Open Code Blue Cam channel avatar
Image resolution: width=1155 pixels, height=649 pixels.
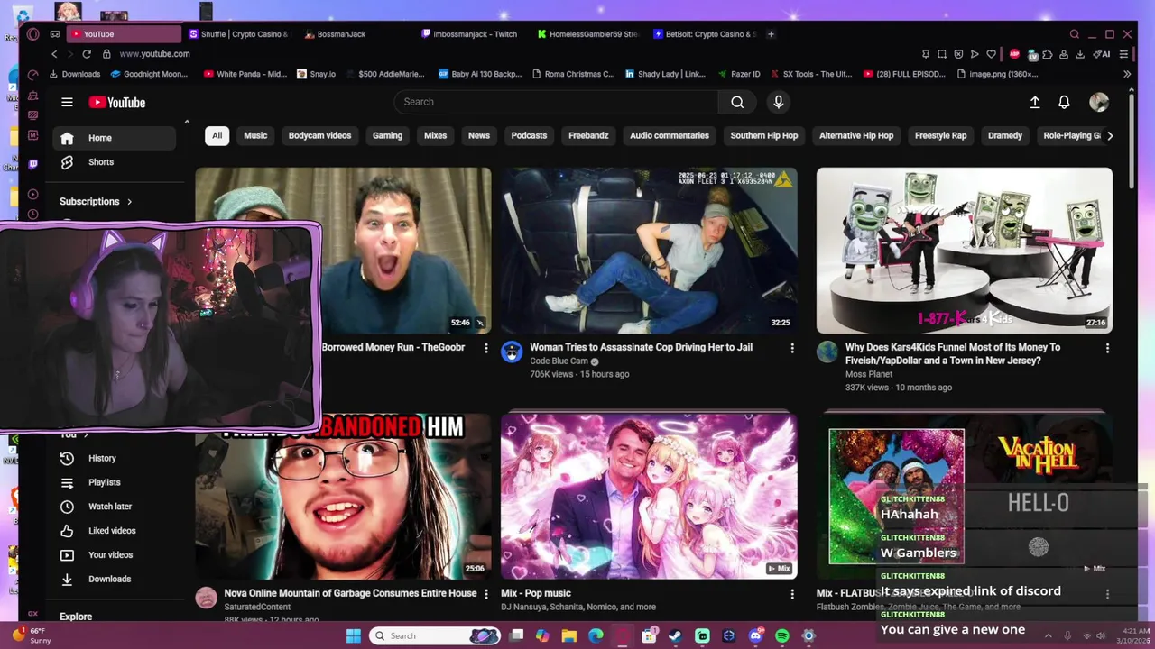coord(512,352)
